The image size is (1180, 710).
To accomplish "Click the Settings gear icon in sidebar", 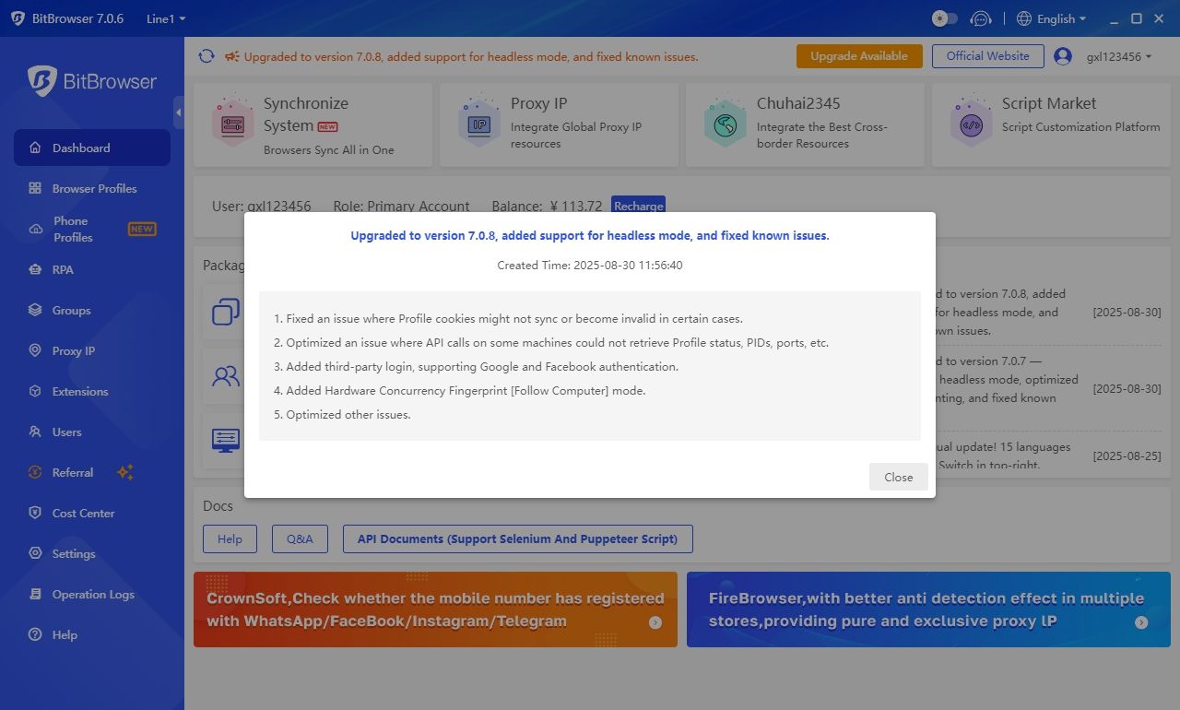I will (x=35, y=553).
